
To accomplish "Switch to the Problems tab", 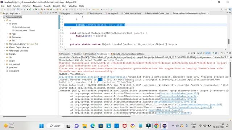I will [x=65, y=54].
